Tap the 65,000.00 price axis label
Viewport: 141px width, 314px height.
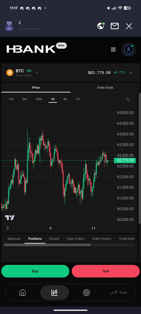coord(125,113)
